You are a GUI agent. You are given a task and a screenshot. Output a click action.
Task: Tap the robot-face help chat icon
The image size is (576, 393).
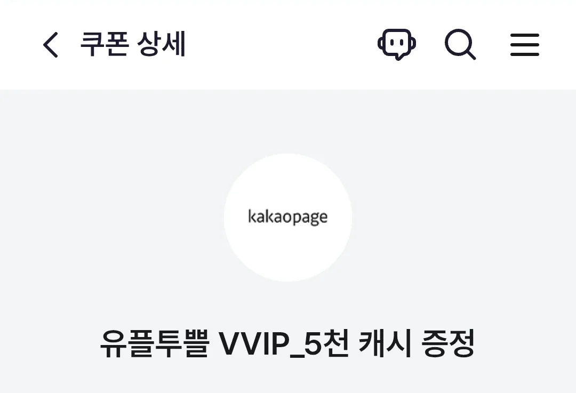[397, 44]
